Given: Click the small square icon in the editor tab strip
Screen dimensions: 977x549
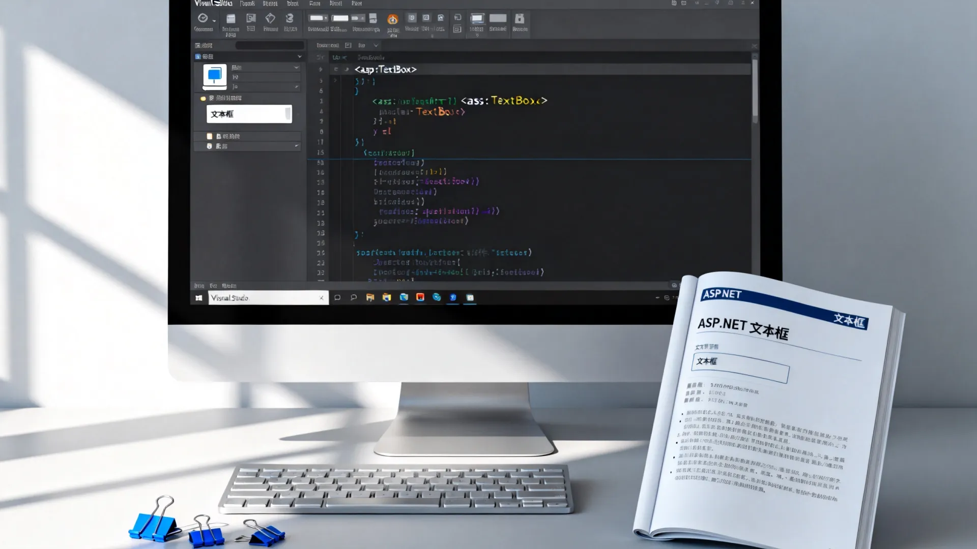Looking at the screenshot, I should pos(348,46).
